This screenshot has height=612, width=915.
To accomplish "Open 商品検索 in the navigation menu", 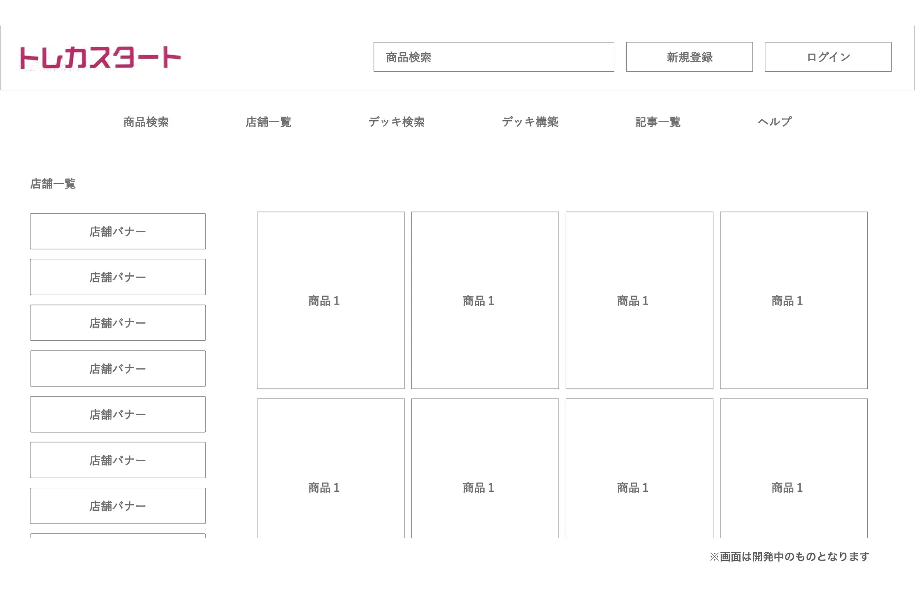I will tap(146, 122).
